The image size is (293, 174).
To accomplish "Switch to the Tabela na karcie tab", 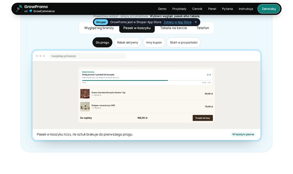I will 174,28.
